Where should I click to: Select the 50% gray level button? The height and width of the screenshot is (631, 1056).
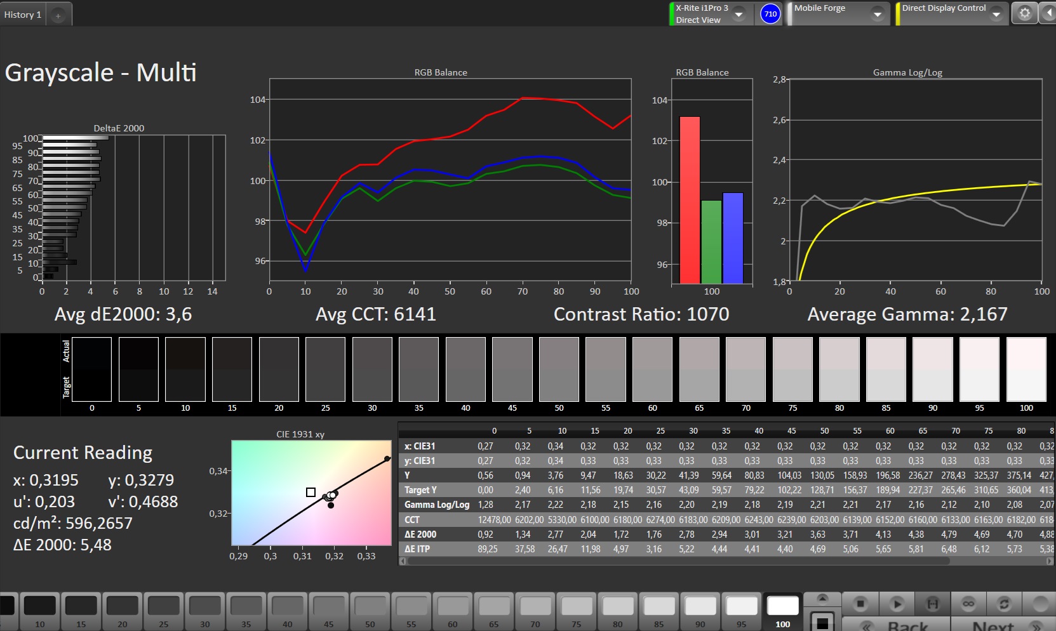click(370, 611)
